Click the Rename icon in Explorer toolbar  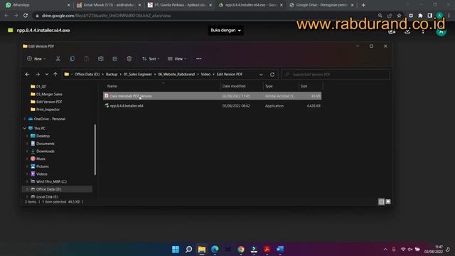pos(101,59)
